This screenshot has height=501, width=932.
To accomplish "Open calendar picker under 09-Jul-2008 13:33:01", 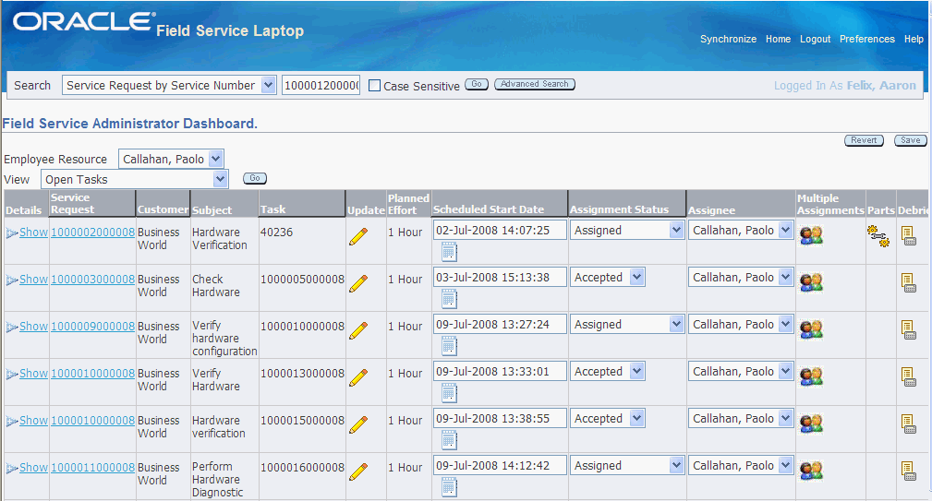I will click(449, 393).
